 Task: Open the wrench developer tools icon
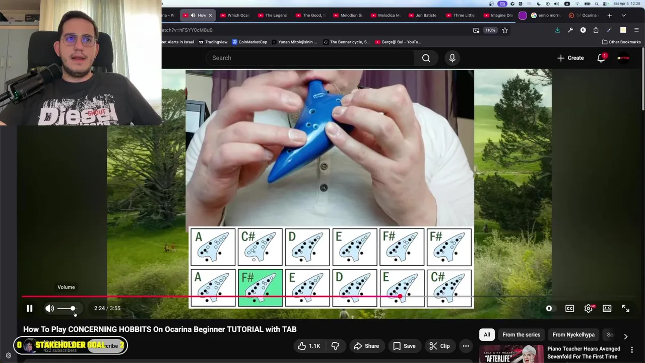coord(570,30)
